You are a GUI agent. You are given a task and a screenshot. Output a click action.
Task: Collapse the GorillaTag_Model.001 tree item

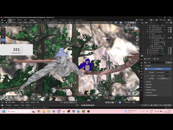pyautogui.click(x=148, y=38)
